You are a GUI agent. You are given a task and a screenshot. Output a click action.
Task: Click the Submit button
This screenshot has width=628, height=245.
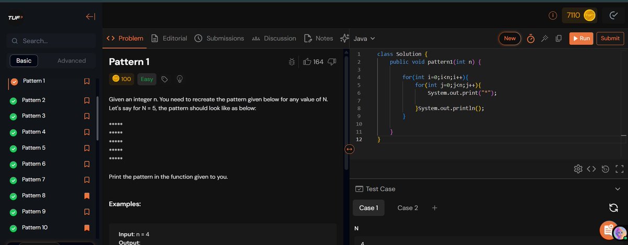[610, 38]
